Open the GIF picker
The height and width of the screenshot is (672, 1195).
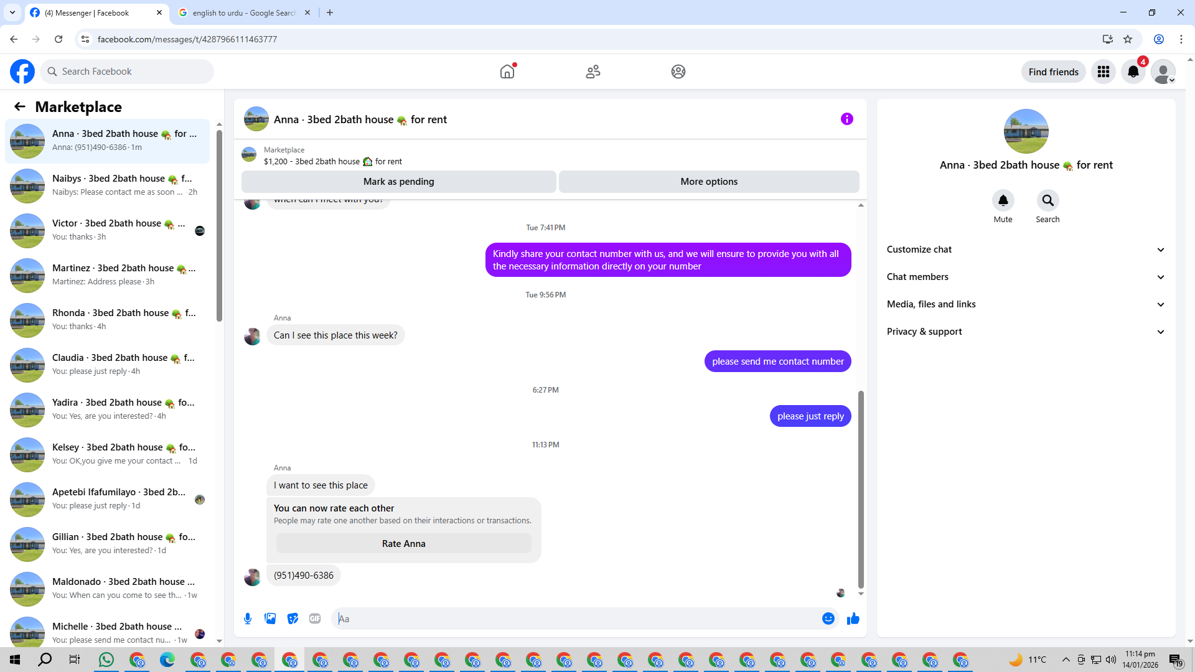[315, 618]
